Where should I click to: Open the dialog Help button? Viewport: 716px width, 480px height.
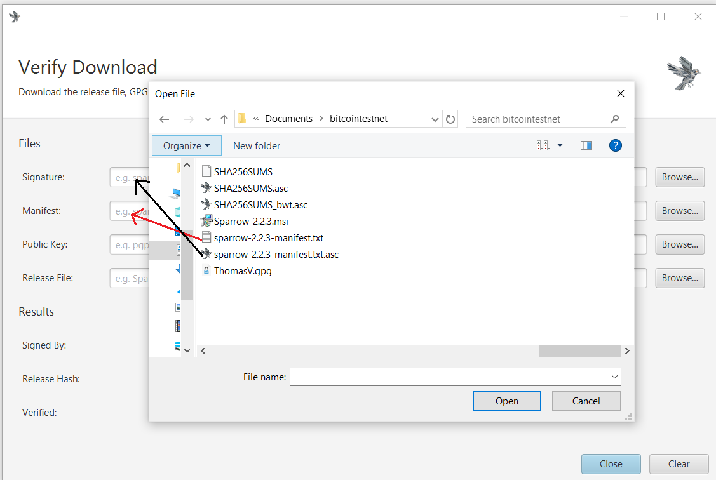click(x=615, y=145)
